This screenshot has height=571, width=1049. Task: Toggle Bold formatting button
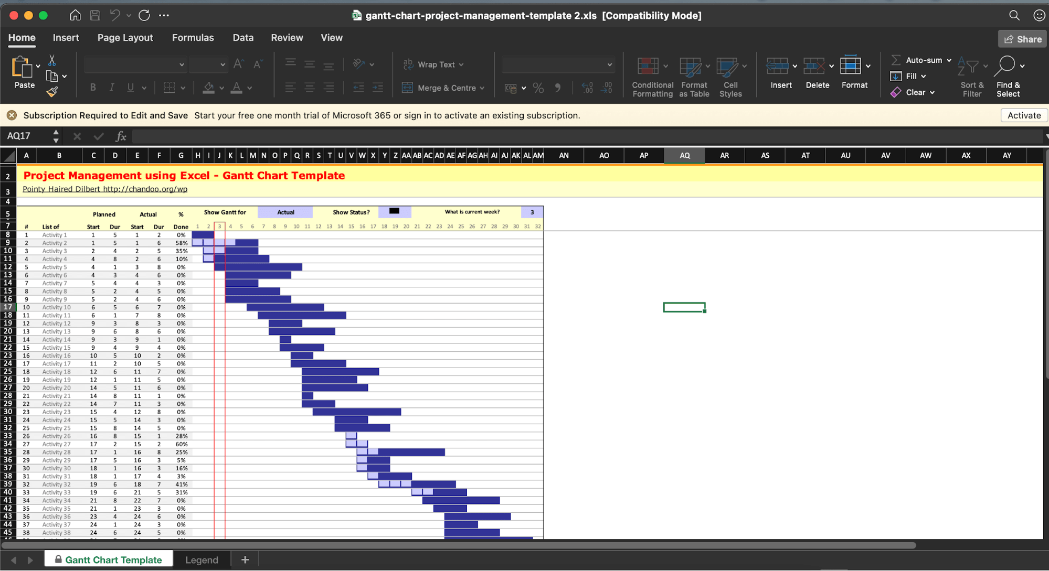coord(93,88)
